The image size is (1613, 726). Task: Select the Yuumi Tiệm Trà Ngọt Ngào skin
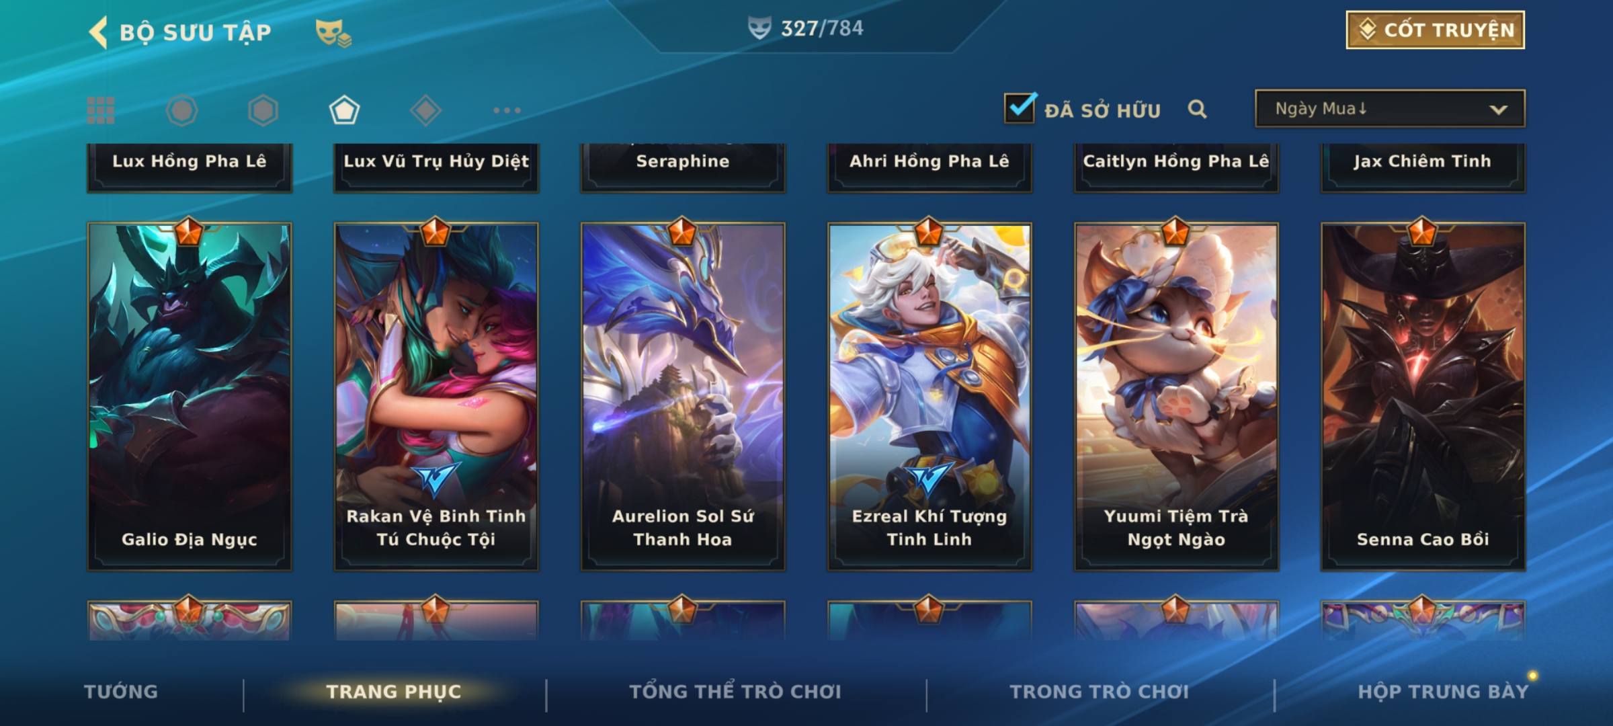(x=1176, y=397)
